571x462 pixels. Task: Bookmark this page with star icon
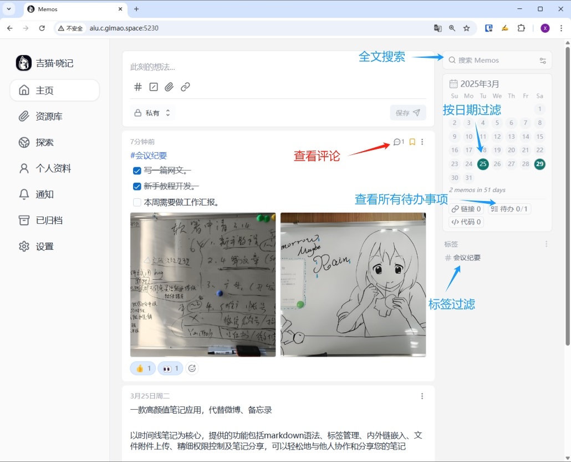click(x=466, y=28)
